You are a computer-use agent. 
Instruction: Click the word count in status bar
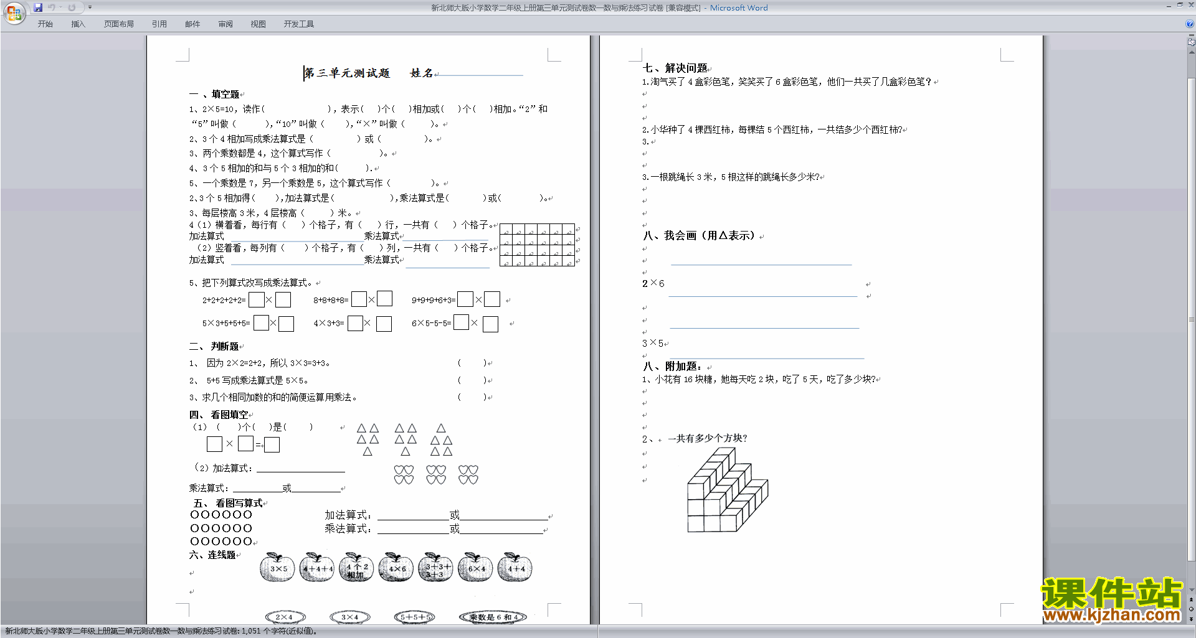161,631
